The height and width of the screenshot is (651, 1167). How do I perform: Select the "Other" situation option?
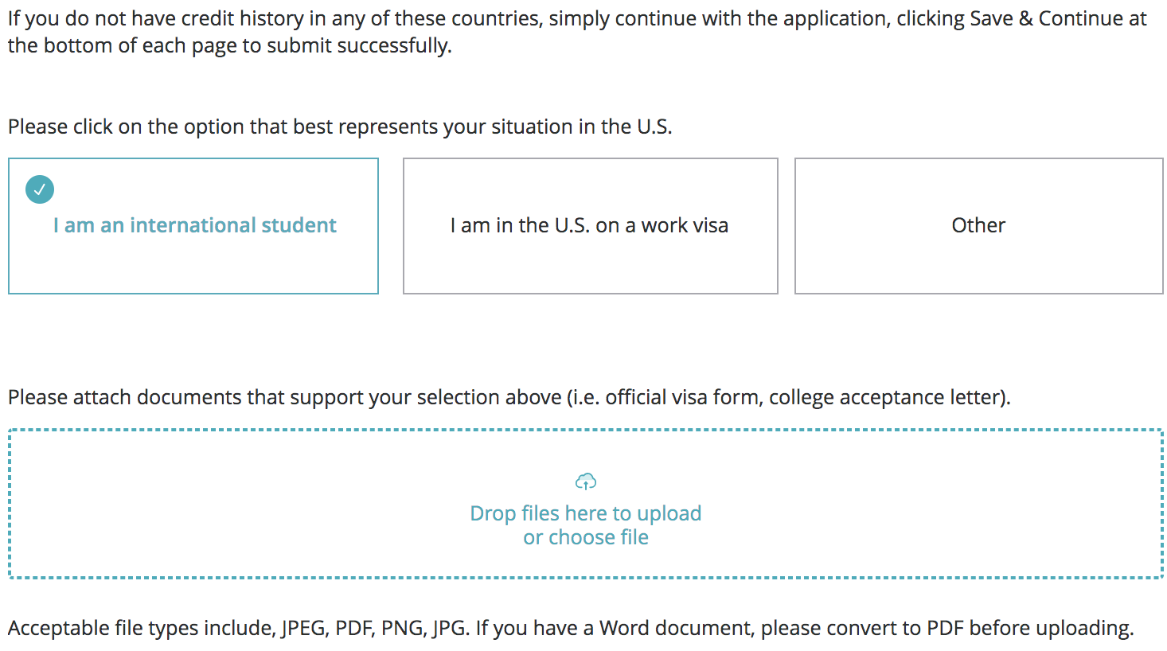point(978,226)
